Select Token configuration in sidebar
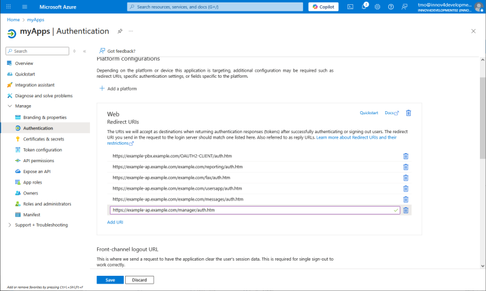 point(42,150)
